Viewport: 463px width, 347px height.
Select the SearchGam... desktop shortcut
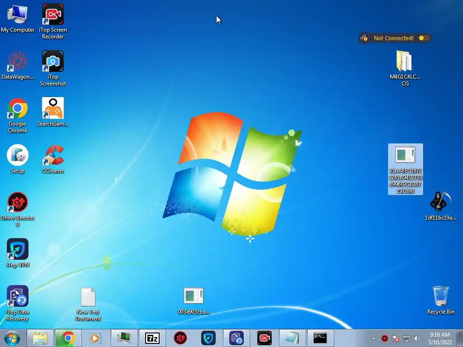coord(53,112)
